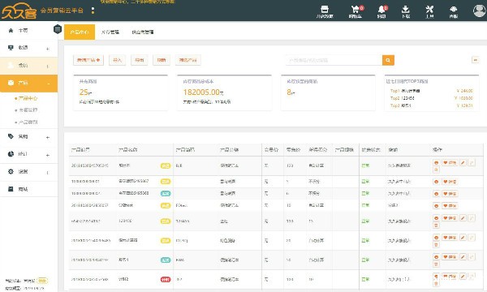
Task: Click the orange magnifier search button
Action: [x=388, y=60]
